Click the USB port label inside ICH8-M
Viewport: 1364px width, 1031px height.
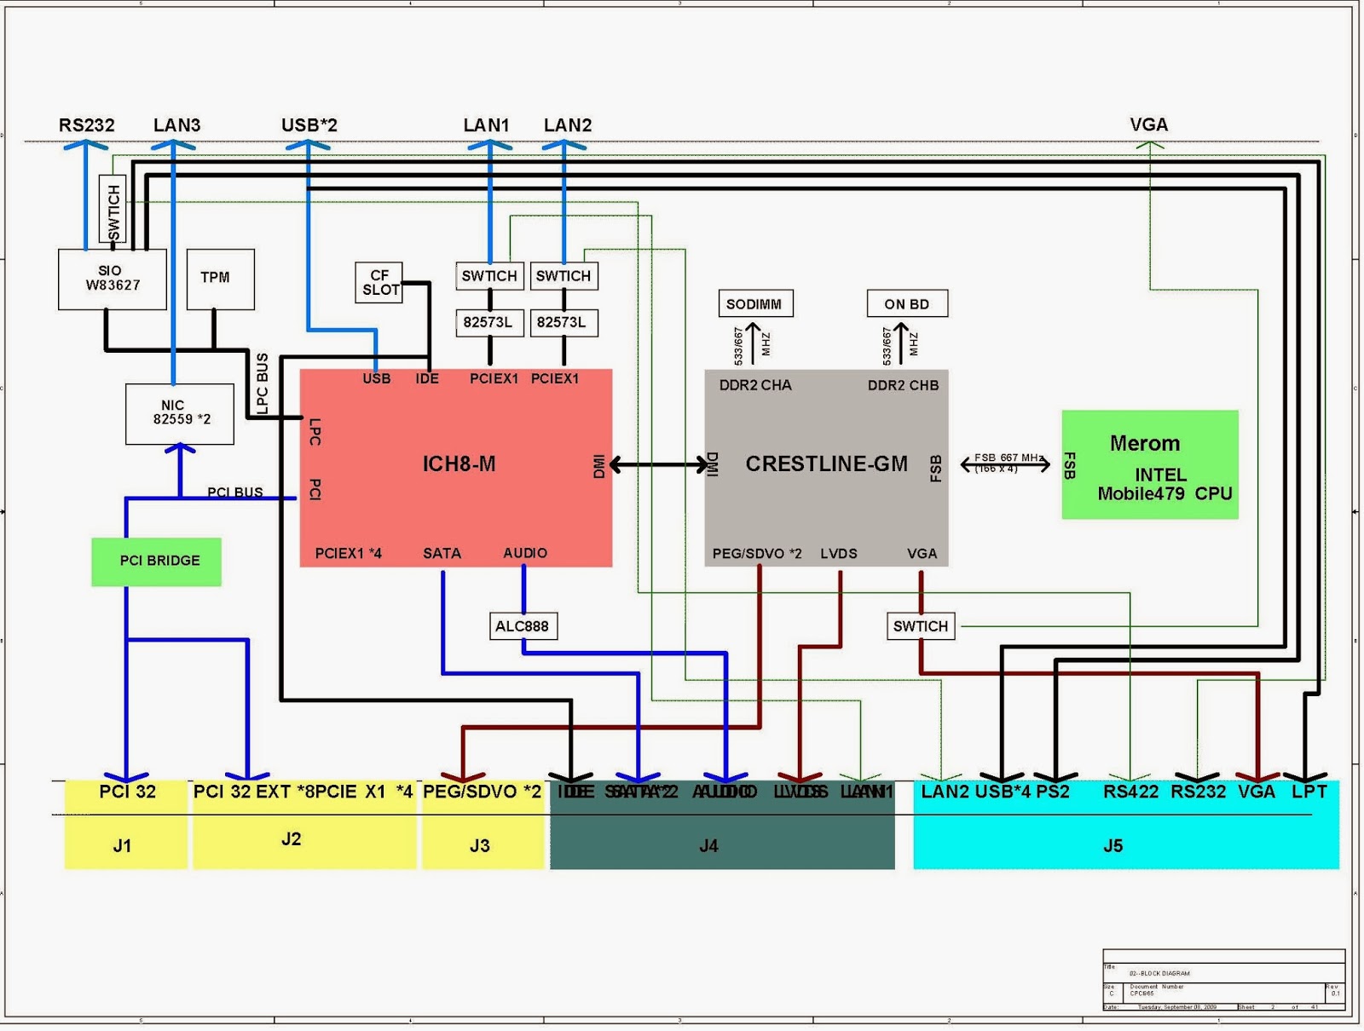point(377,378)
